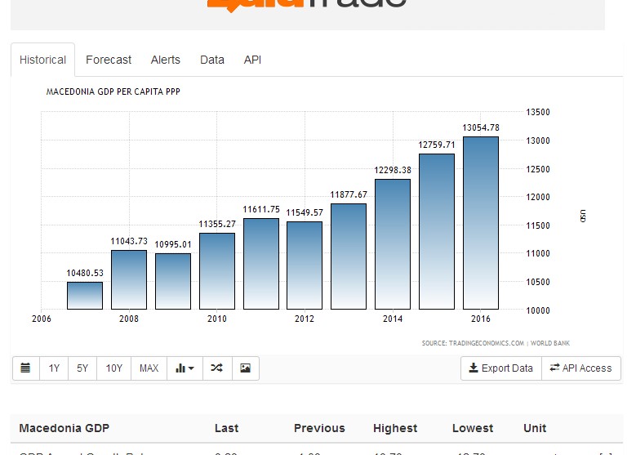Click the bar labeled 11611.75
Viewport: 636px width, 455px height.
pyautogui.click(x=261, y=264)
